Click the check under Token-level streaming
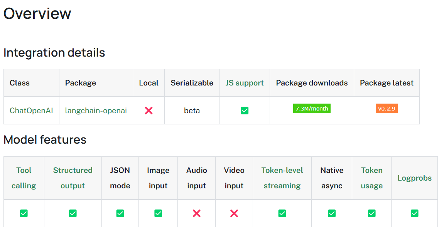The image size is (444, 233). [x=282, y=213]
